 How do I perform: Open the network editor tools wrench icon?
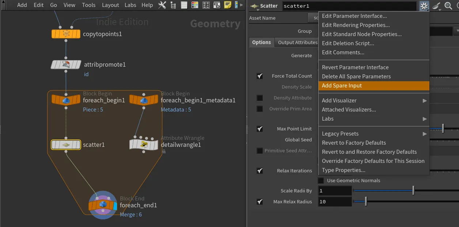pos(162,5)
